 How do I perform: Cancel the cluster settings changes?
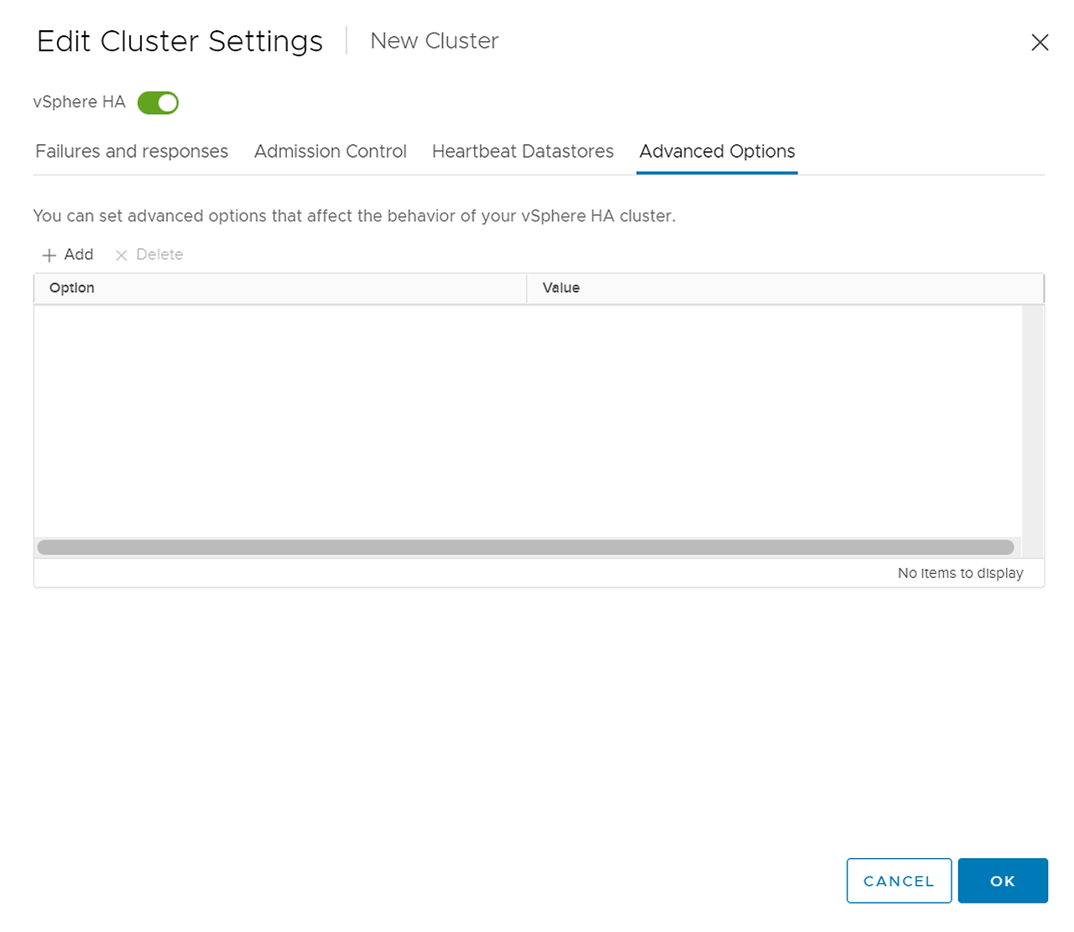point(899,881)
